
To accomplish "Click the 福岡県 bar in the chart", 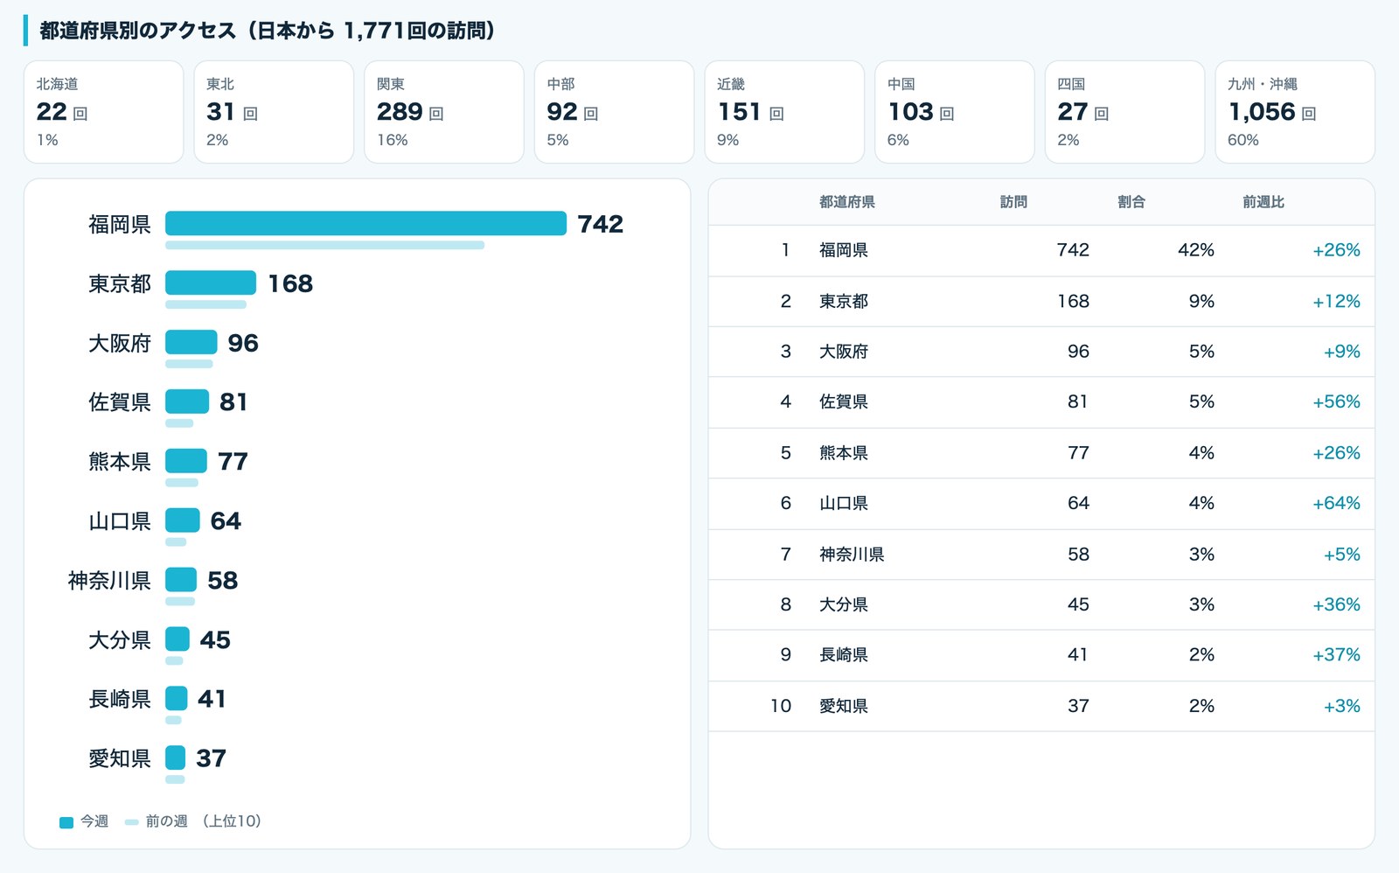I will 365,224.
